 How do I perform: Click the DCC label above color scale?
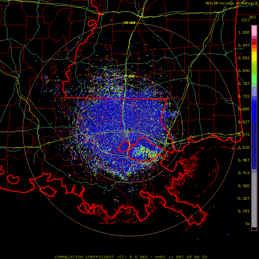click(x=253, y=17)
